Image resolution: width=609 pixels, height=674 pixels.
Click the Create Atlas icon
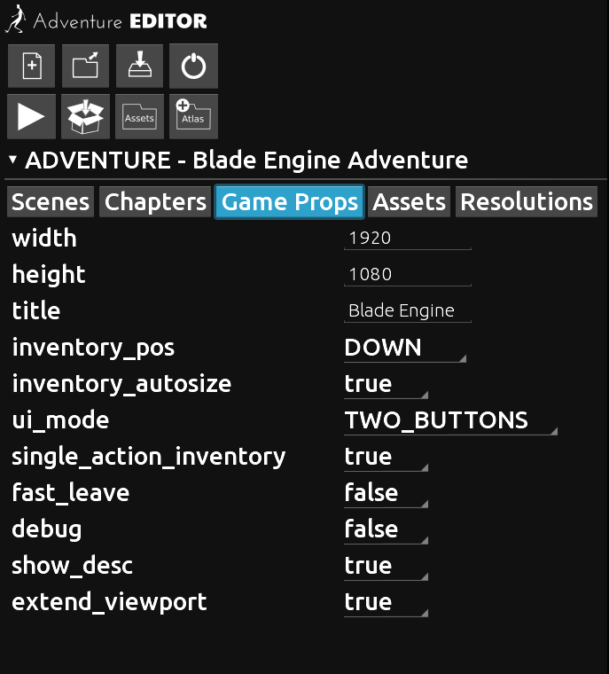click(x=193, y=116)
